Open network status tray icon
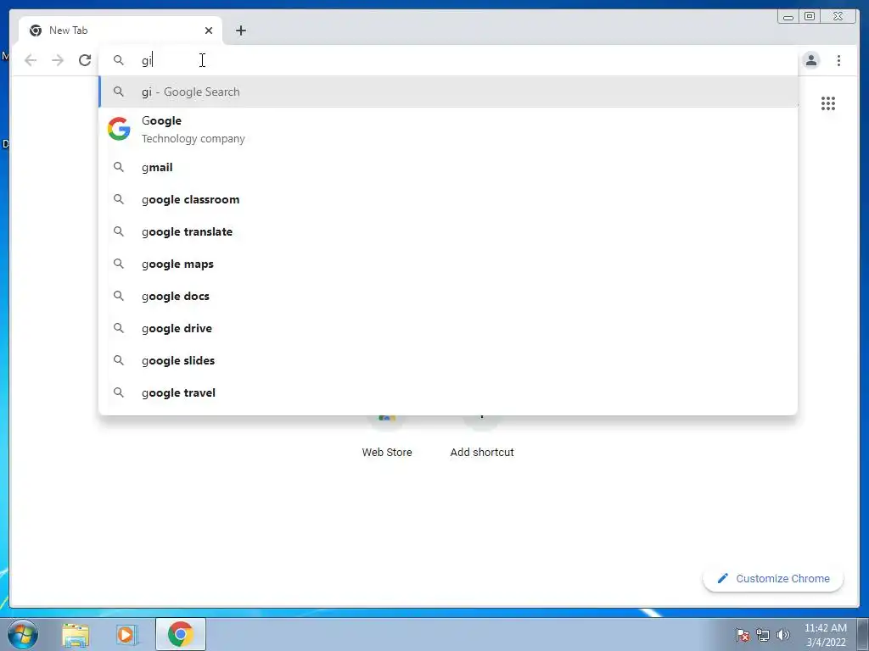This screenshot has width=869, height=651. tap(763, 635)
